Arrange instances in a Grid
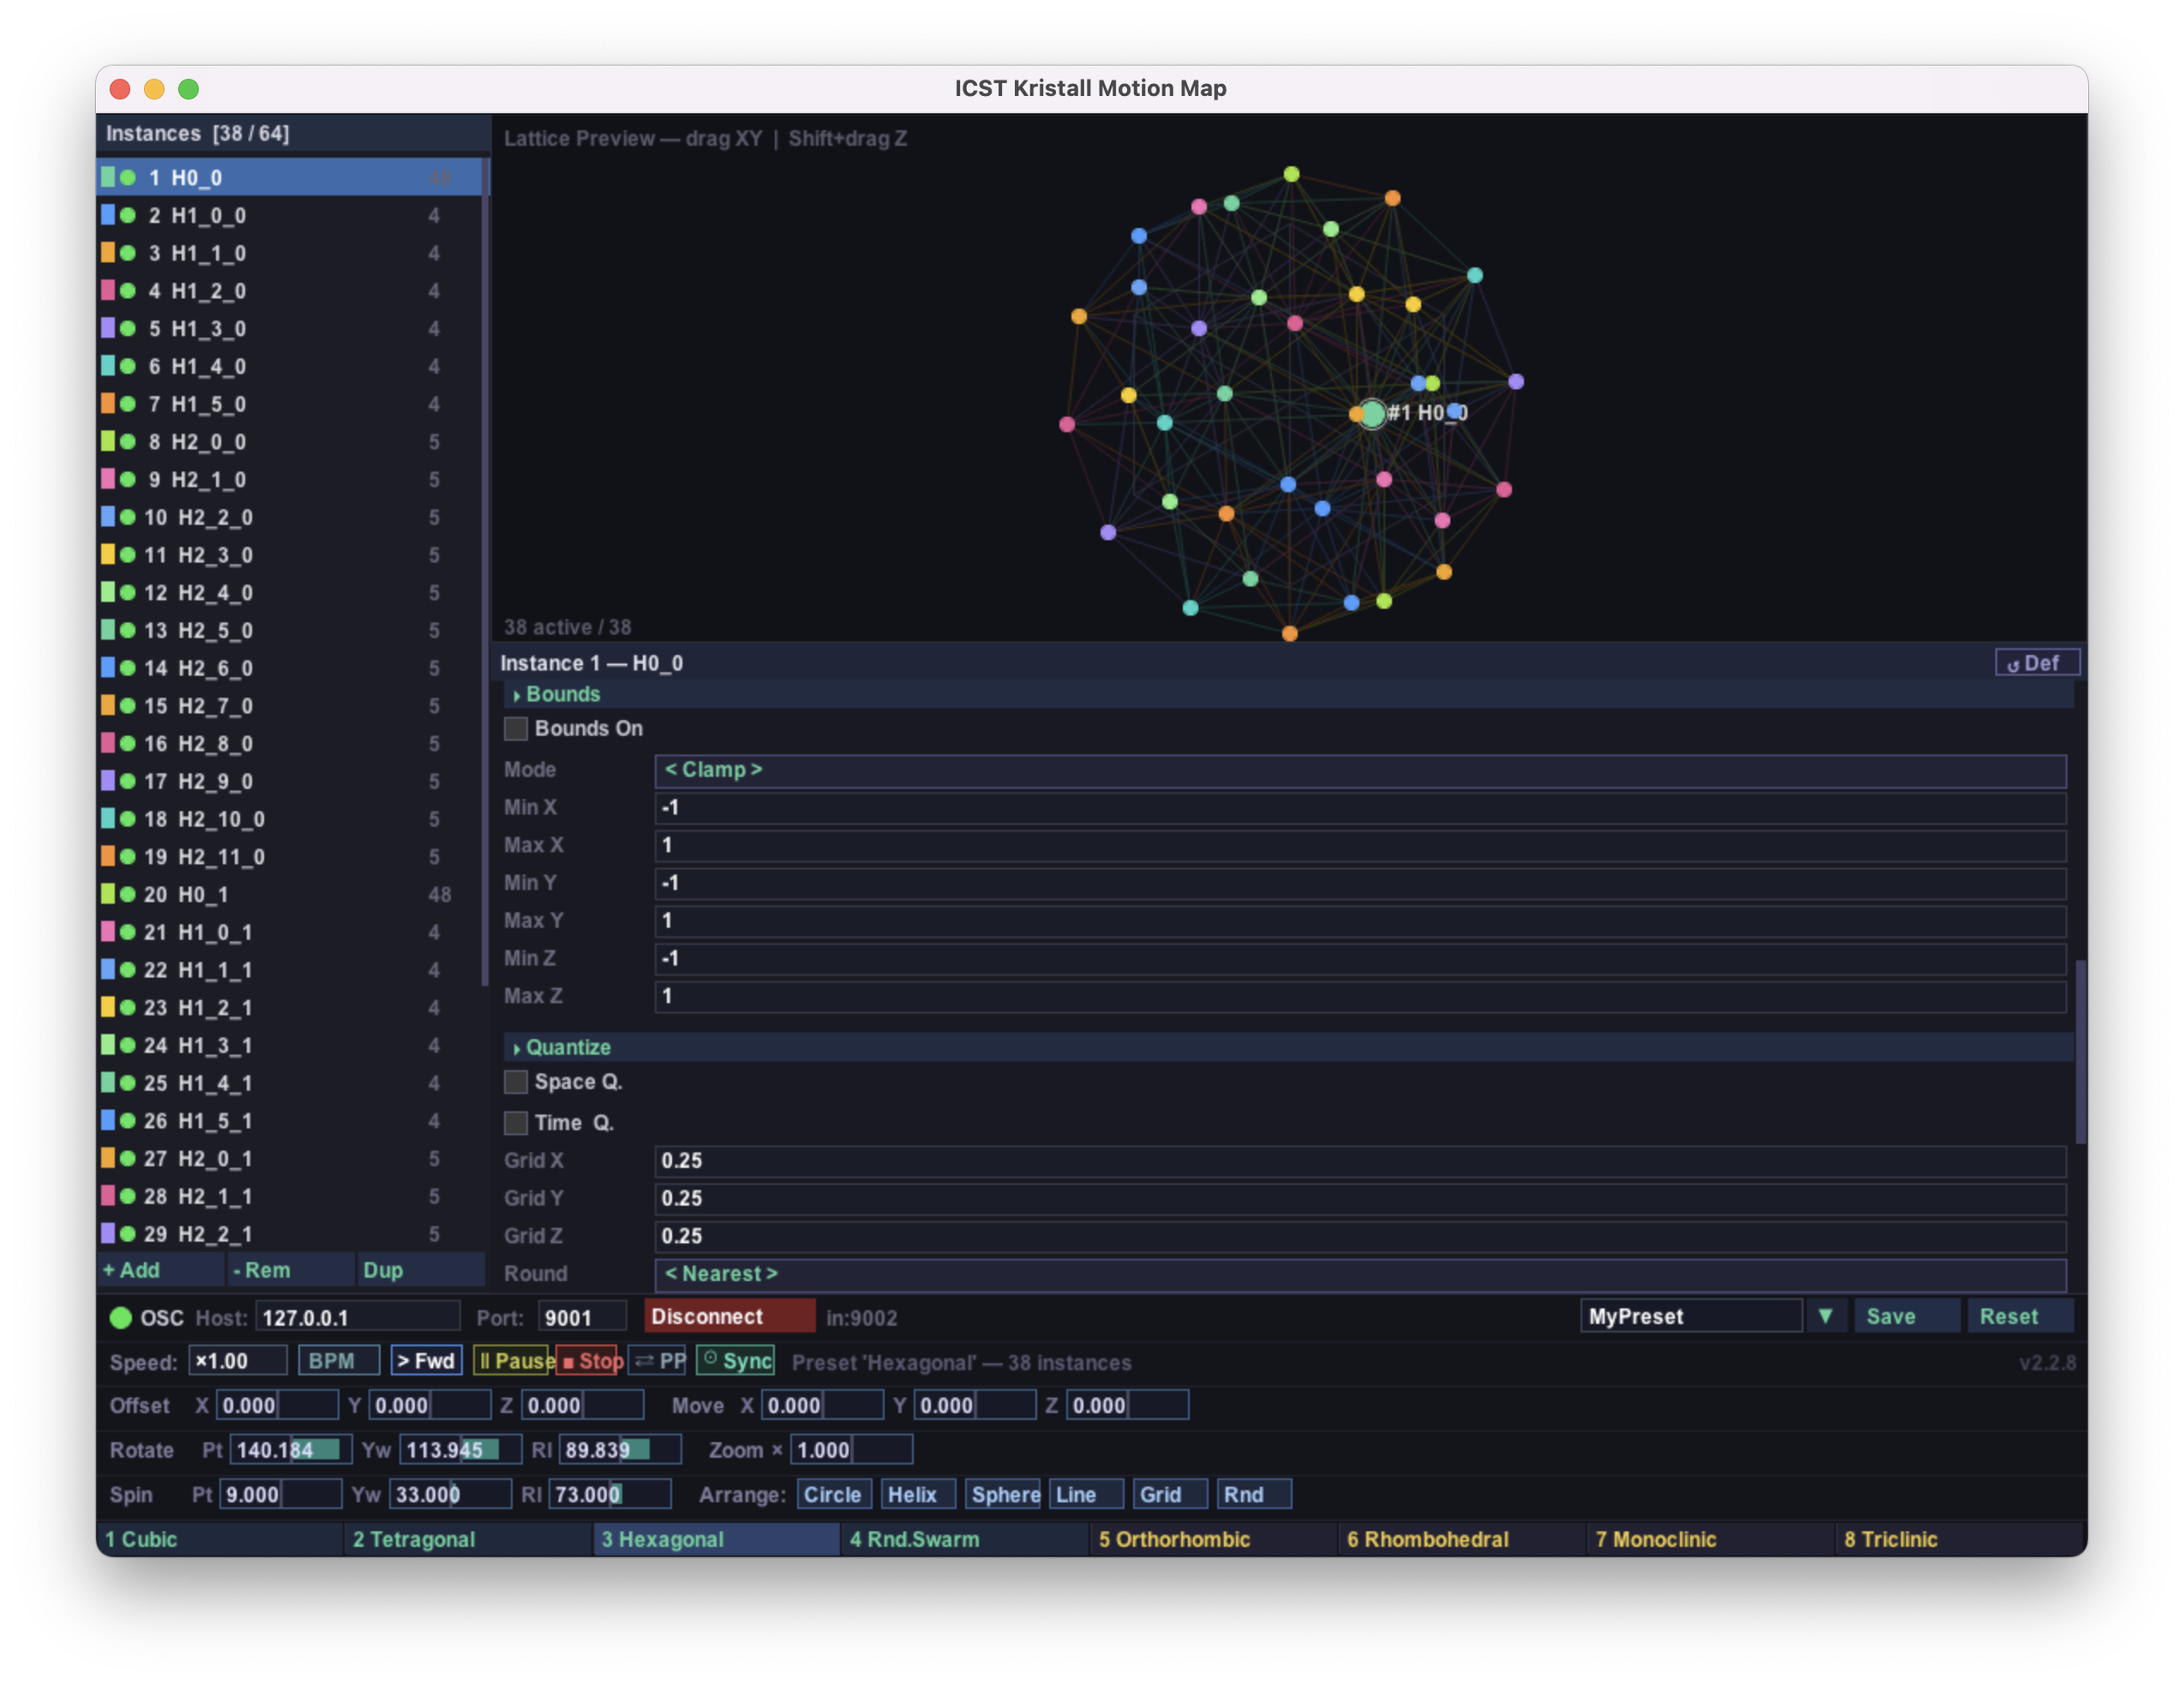 1170,1493
